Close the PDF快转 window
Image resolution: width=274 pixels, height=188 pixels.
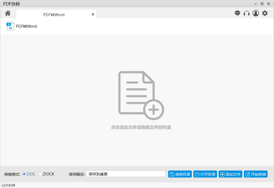coord(269,4)
